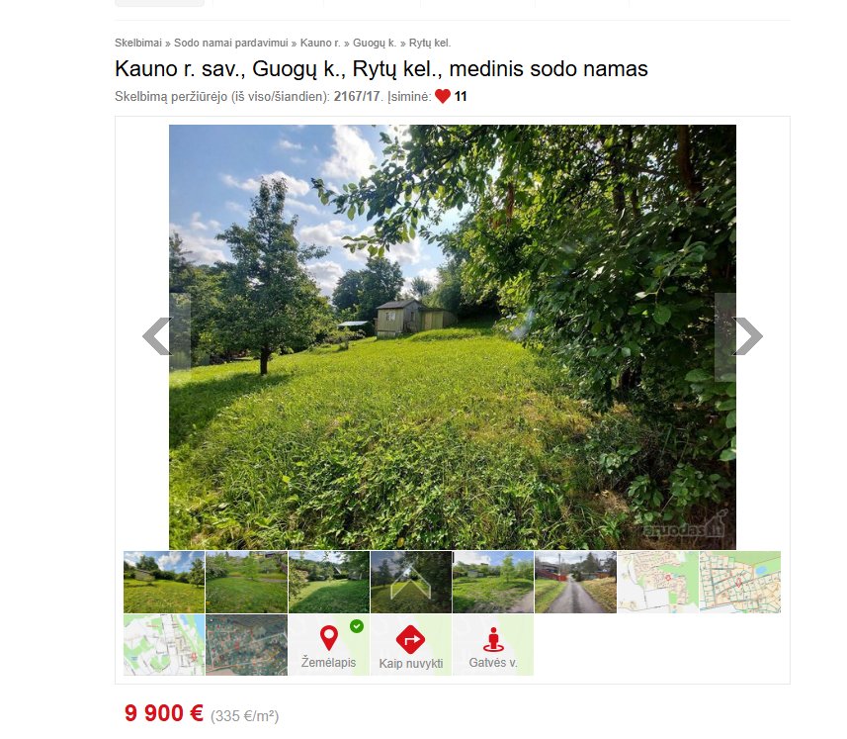
Task: Show next photo with right arrow
Action: tap(747, 336)
